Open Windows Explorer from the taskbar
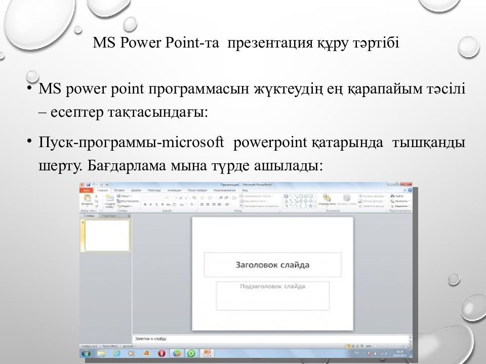The height and width of the screenshot is (364, 486). (101, 353)
